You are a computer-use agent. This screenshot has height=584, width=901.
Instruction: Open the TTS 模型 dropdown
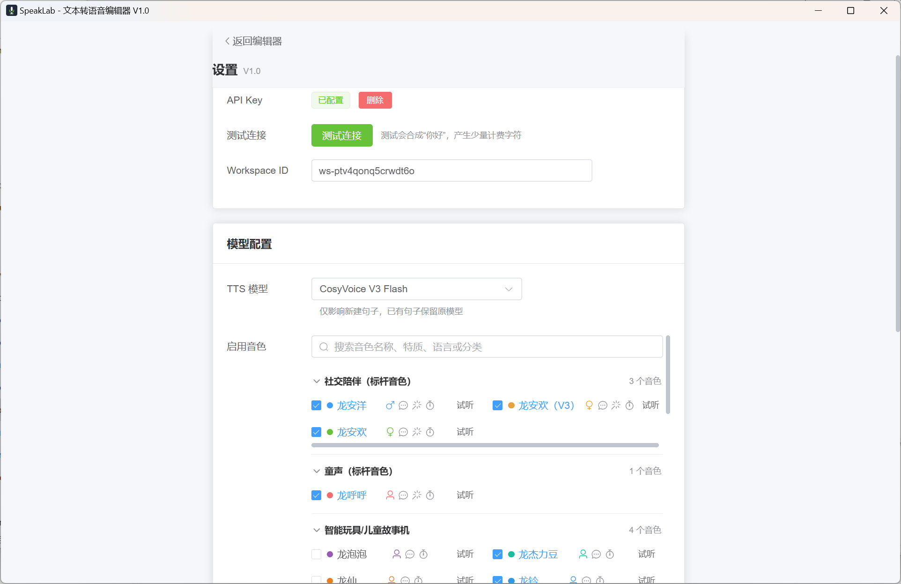(x=416, y=289)
